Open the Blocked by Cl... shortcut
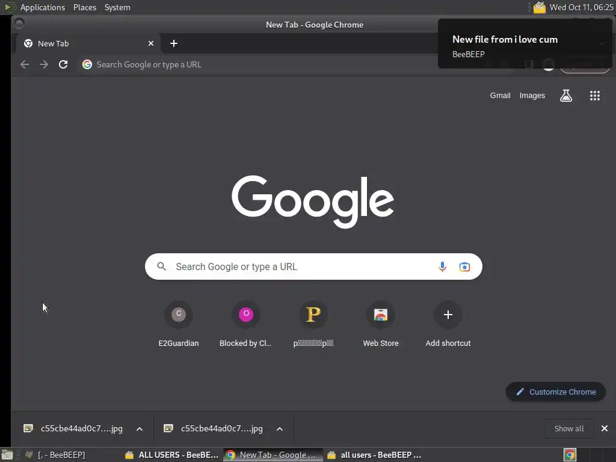Image resolution: width=616 pixels, height=462 pixels. (246, 324)
